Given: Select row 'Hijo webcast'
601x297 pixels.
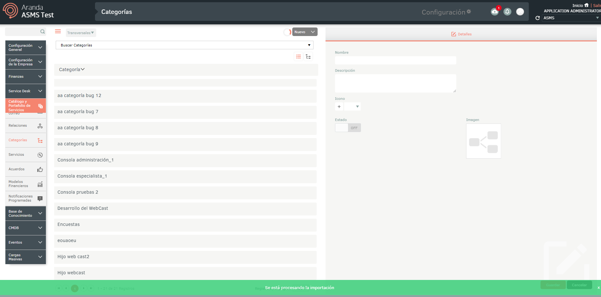Looking at the screenshot, I should point(185,273).
